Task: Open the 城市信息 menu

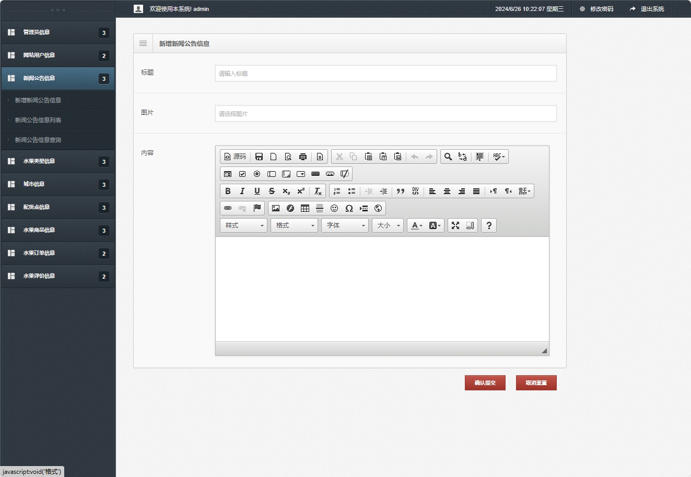Action: [57, 184]
